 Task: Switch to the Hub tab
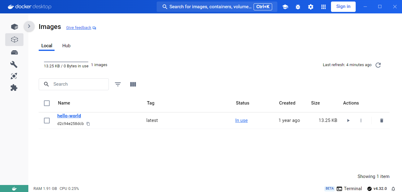pos(66,46)
